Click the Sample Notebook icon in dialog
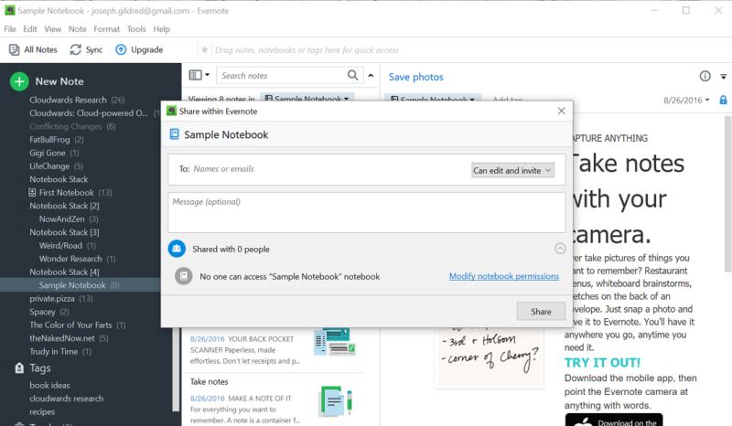 click(175, 134)
